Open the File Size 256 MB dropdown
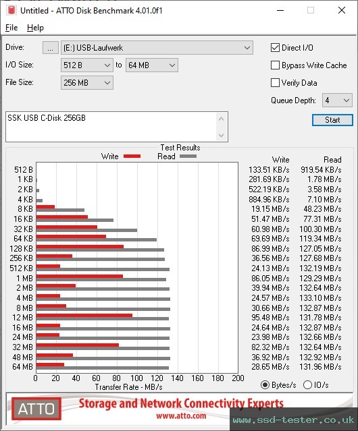Image resolution: width=358 pixels, height=431 pixels. click(x=87, y=83)
